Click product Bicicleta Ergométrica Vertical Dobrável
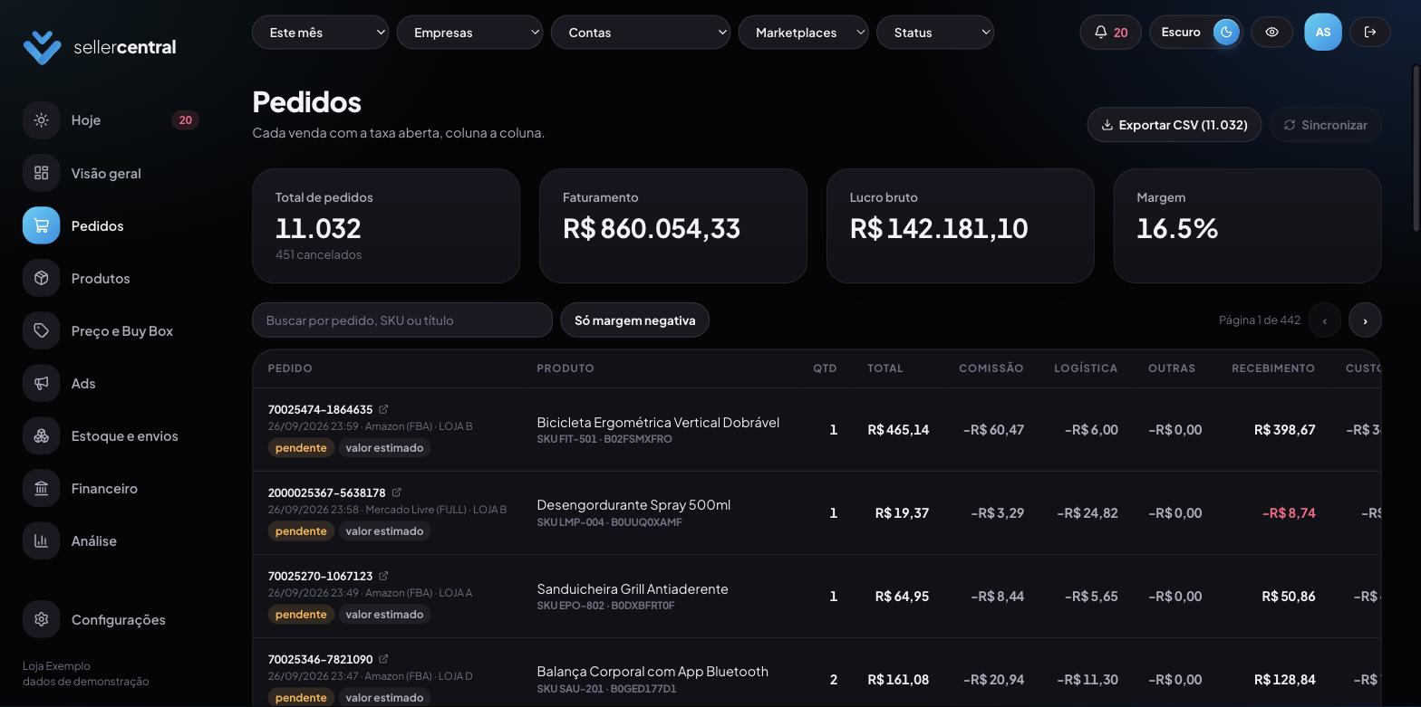The image size is (1421, 707). 658,423
